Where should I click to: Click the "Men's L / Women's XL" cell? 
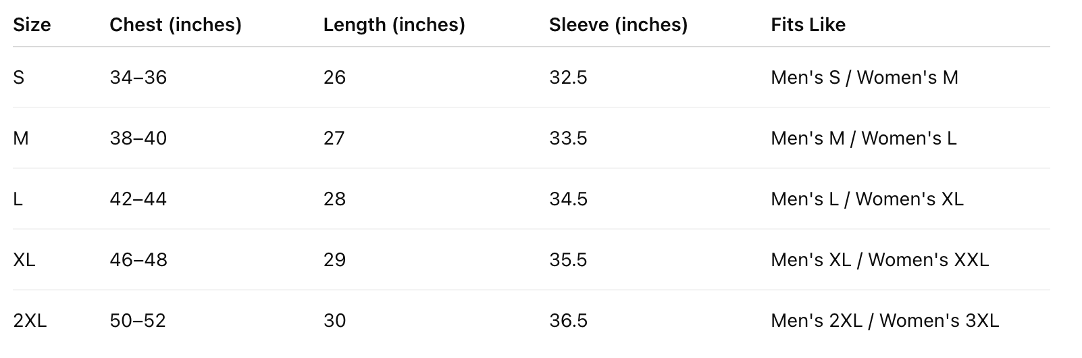(867, 199)
